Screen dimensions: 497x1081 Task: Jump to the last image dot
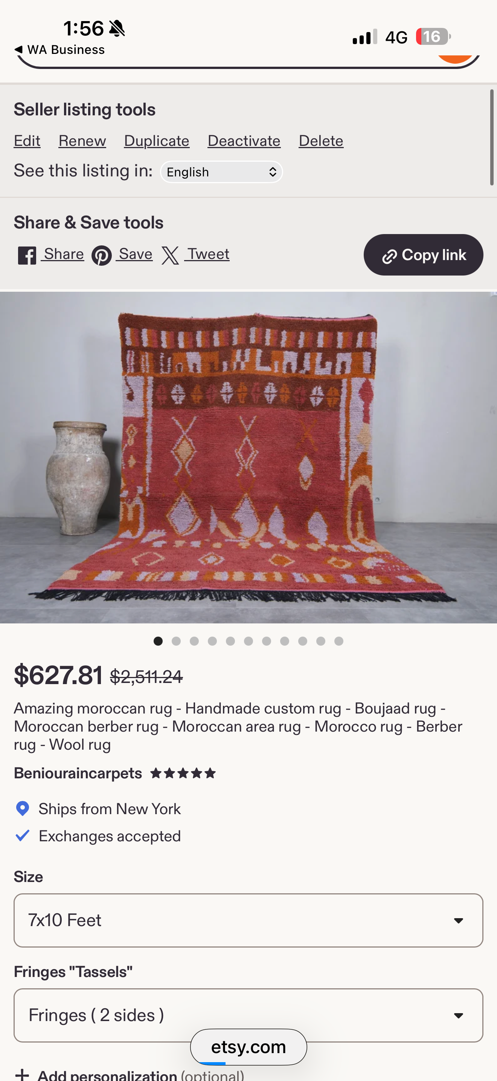coord(339,641)
